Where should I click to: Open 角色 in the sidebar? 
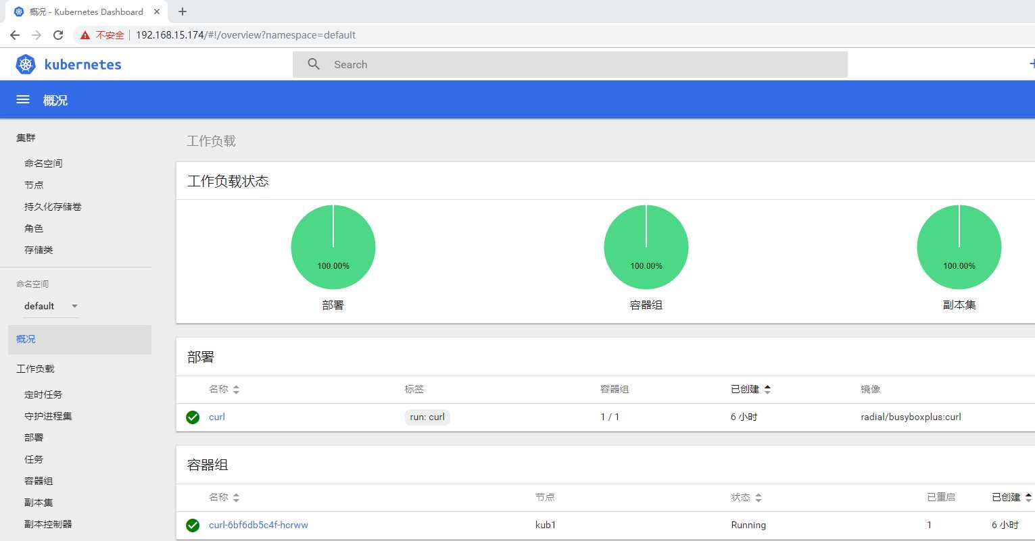coord(34,228)
